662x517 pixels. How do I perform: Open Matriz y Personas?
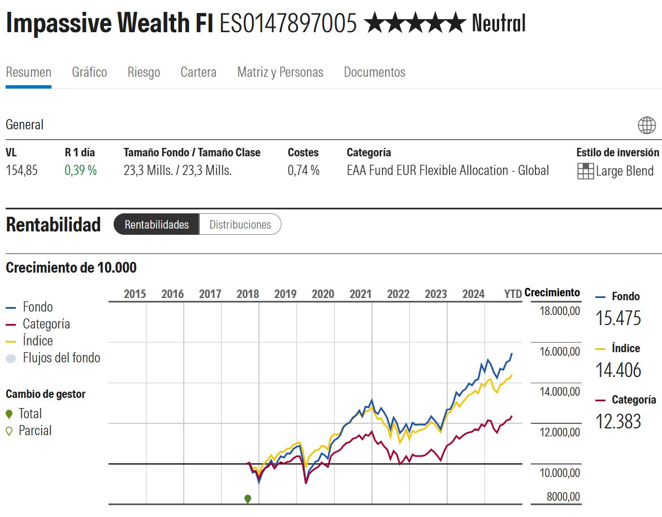(x=280, y=72)
